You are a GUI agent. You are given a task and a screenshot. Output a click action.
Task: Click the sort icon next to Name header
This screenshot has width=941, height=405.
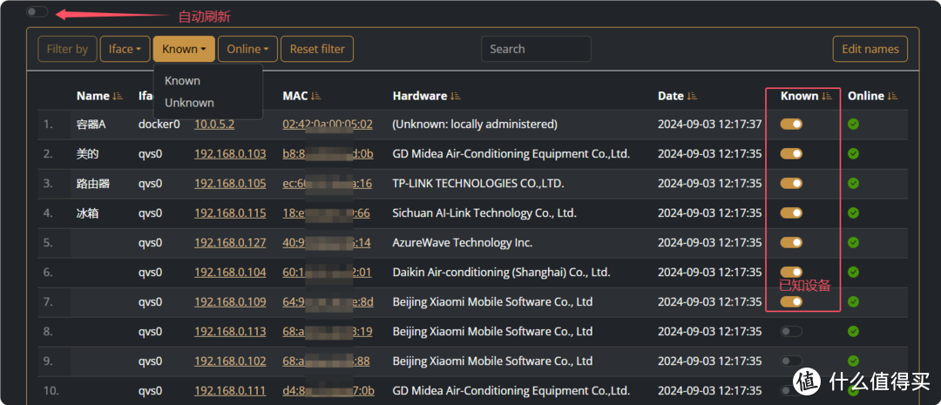click(x=118, y=97)
